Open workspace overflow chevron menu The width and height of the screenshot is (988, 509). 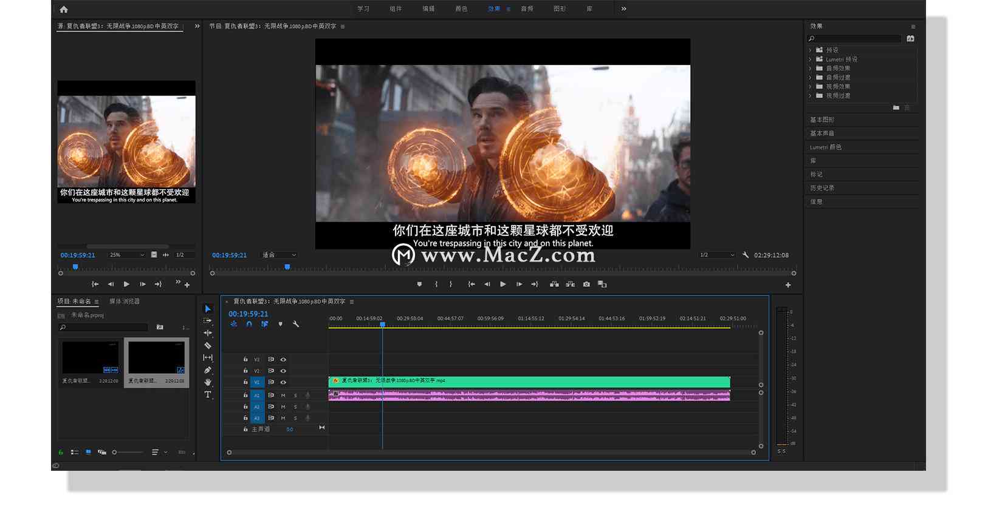[623, 9]
